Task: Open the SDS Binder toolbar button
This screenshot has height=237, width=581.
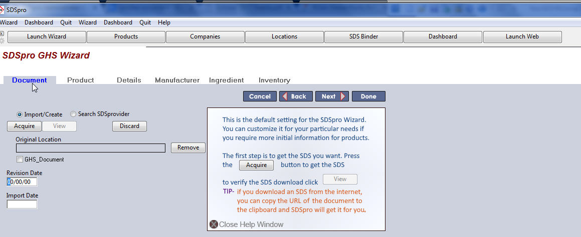Action: 364,36
